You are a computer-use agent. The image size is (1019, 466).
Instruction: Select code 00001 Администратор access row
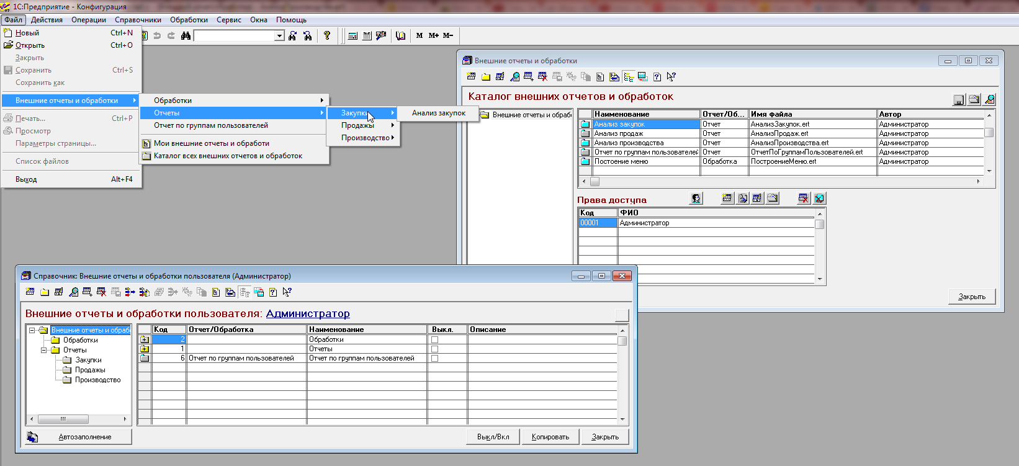tap(696, 223)
